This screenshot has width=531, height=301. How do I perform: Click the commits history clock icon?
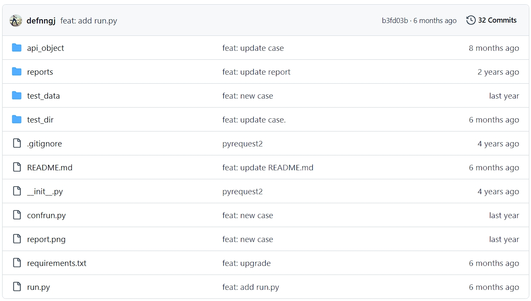471,20
